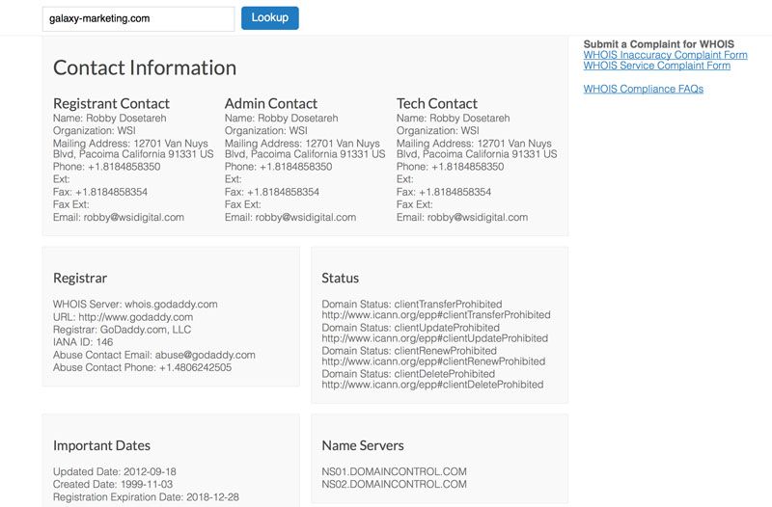Image resolution: width=772 pixels, height=507 pixels.
Task: Click Domain Status: clientTransferProhibited line
Action: coord(412,305)
